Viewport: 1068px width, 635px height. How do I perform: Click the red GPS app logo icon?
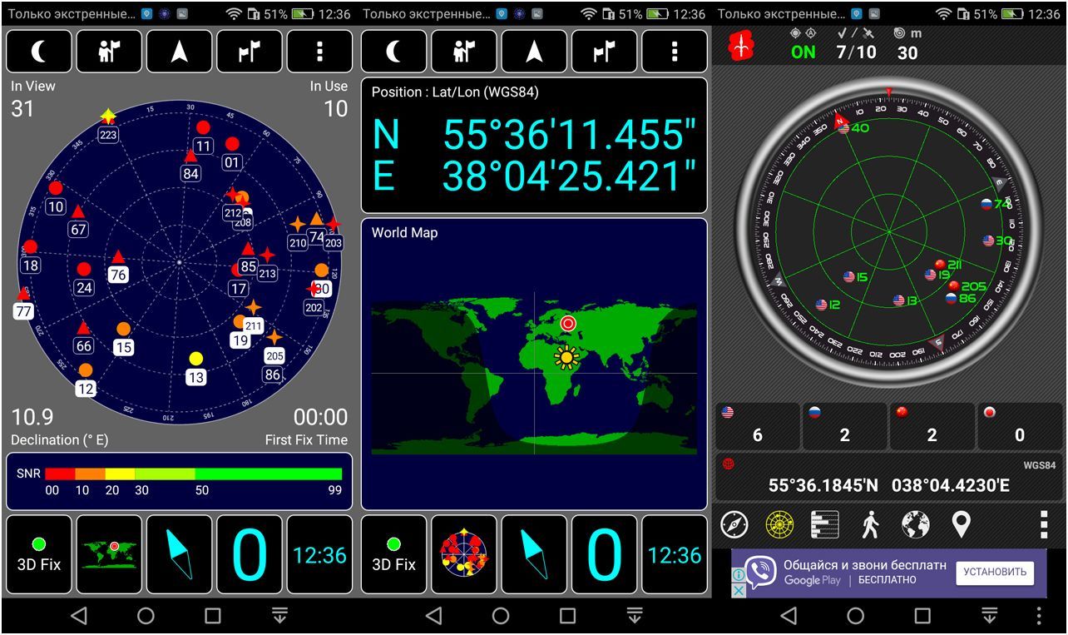pyautogui.click(x=740, y=48)
